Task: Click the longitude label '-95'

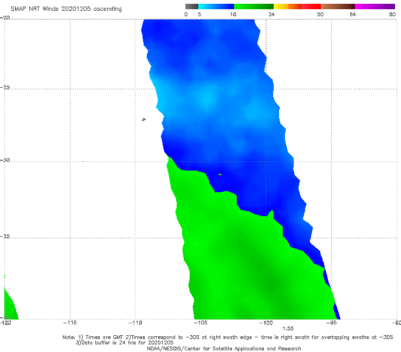Action: click(331, 323)
